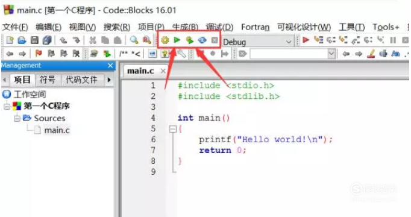Switch to the 项目 tab

22,80
